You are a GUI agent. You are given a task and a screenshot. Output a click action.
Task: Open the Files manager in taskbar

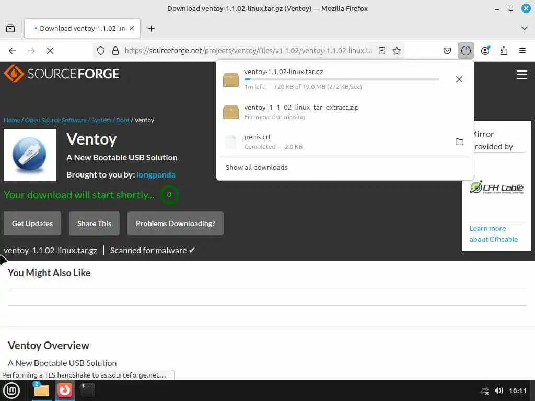tap(42, 390)
